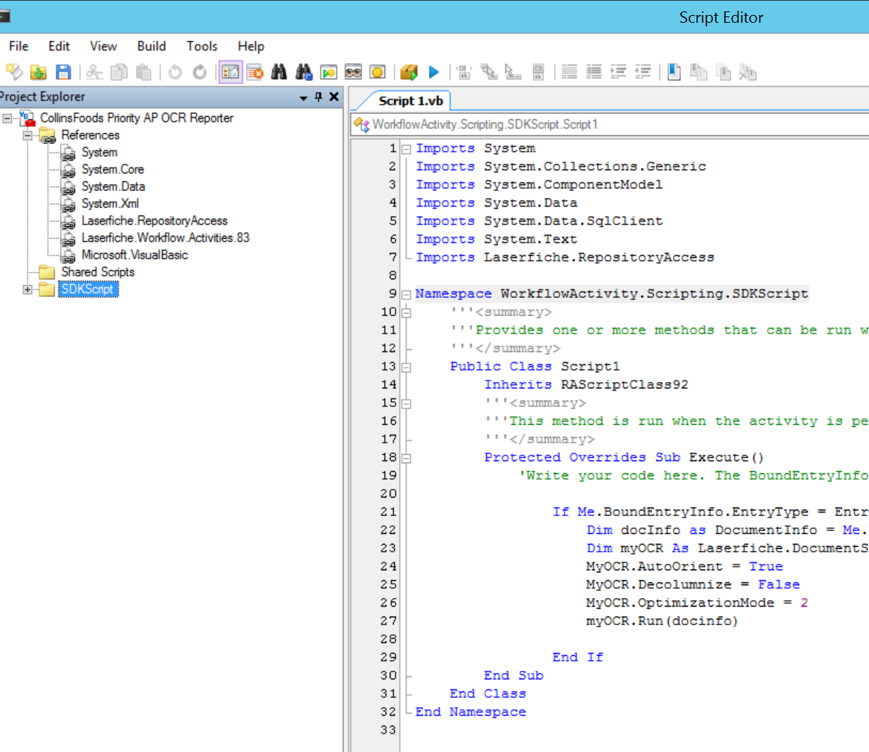Select the Laserfiche.RepositoryAccess reference
The height and width of the screenshot is (752, 869).
coord(154,221)
